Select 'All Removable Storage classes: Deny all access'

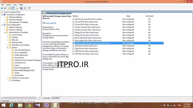coord(92,43)
